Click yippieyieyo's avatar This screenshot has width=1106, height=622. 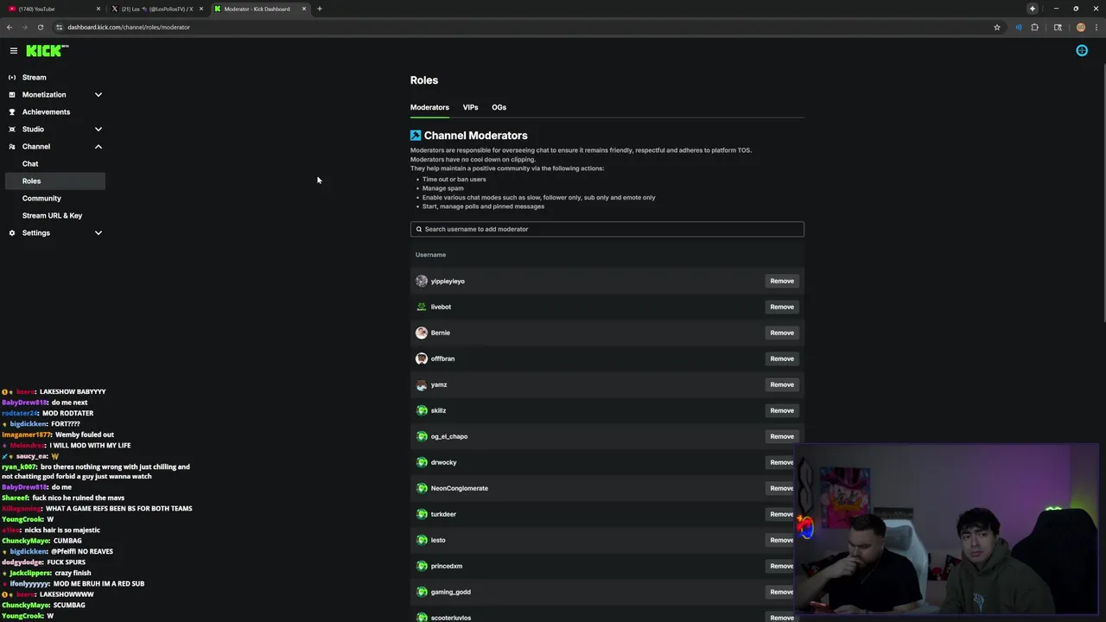click(x=422, y=281)
